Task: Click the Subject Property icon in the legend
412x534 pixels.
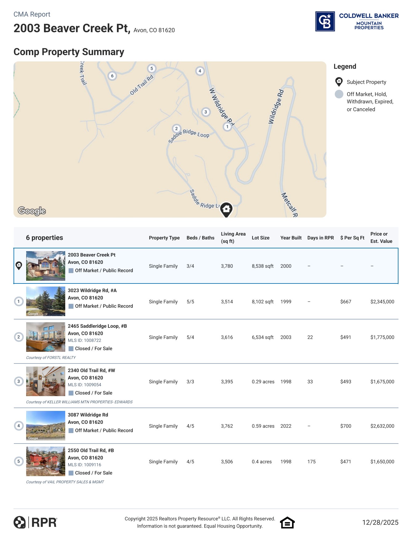Action: pos(339,82)
